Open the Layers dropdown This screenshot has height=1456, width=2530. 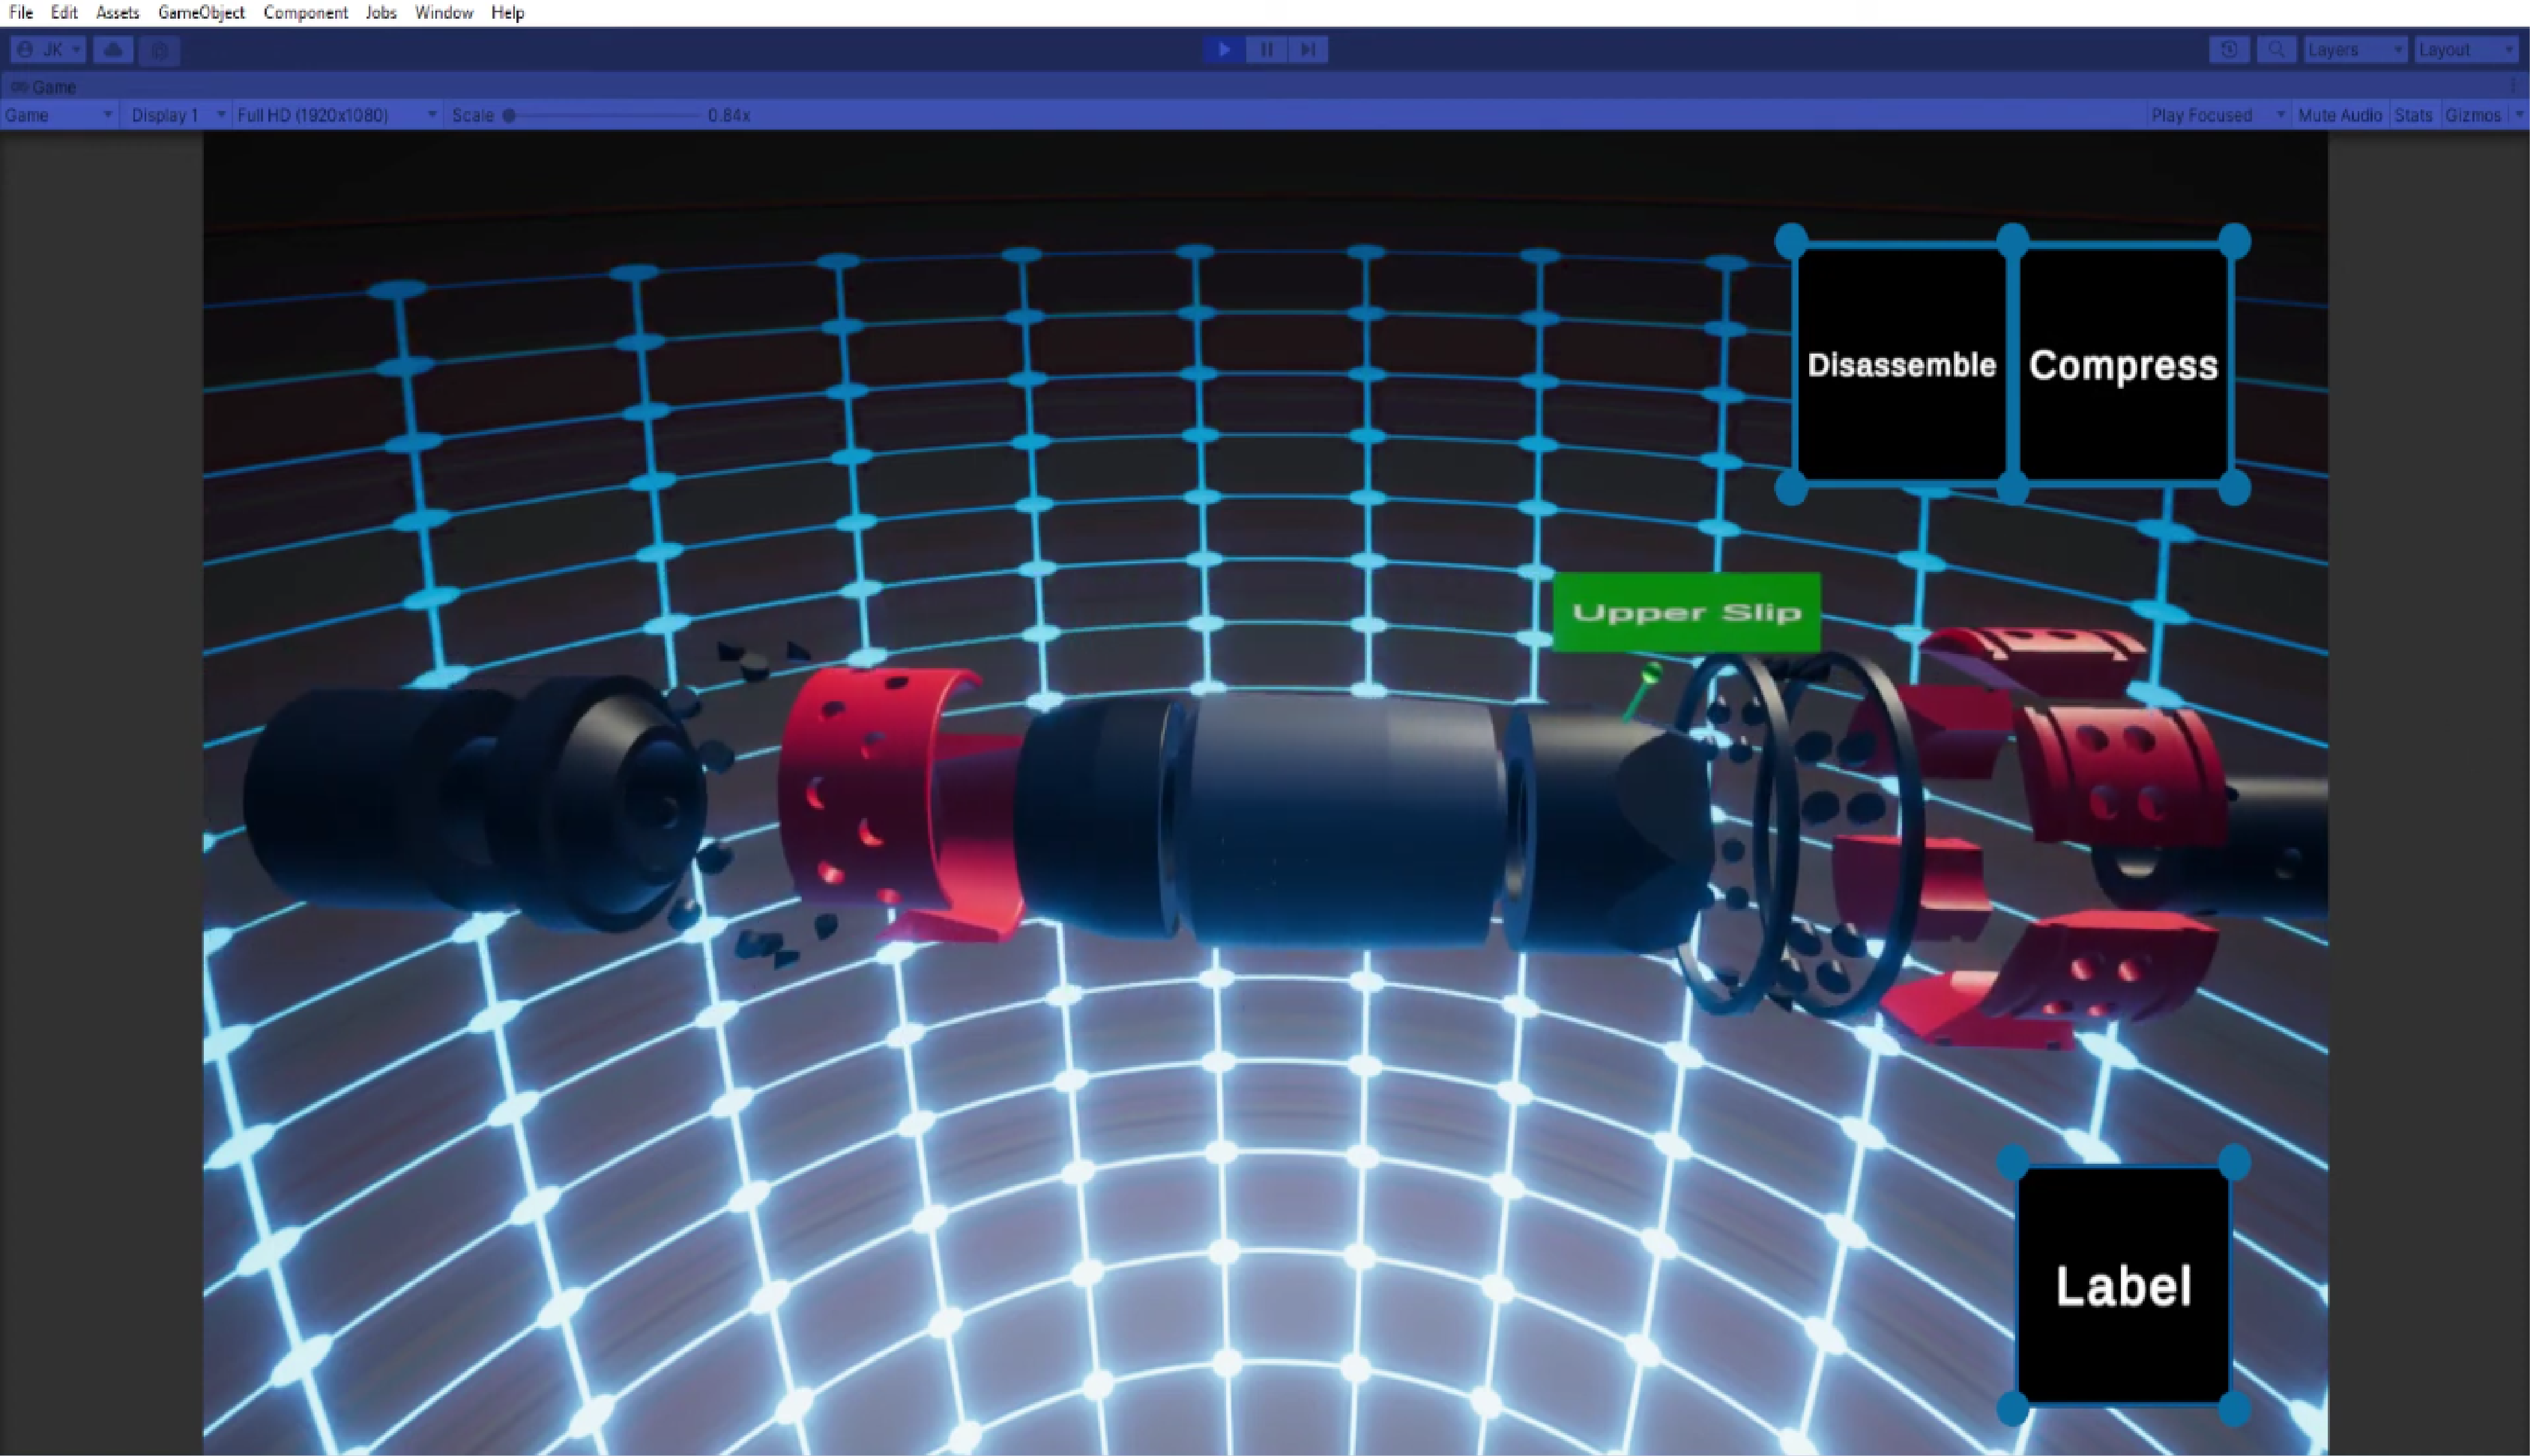pyautogui.click(x=2355, y=49)
